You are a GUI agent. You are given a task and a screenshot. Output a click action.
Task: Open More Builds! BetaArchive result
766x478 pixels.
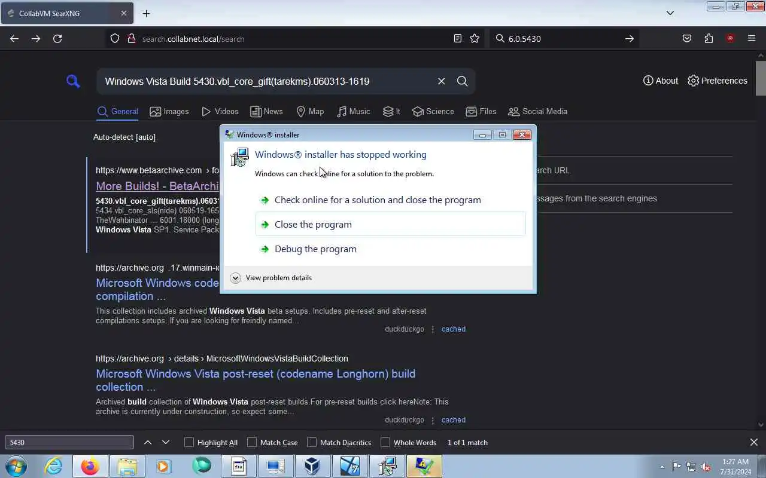157,186
